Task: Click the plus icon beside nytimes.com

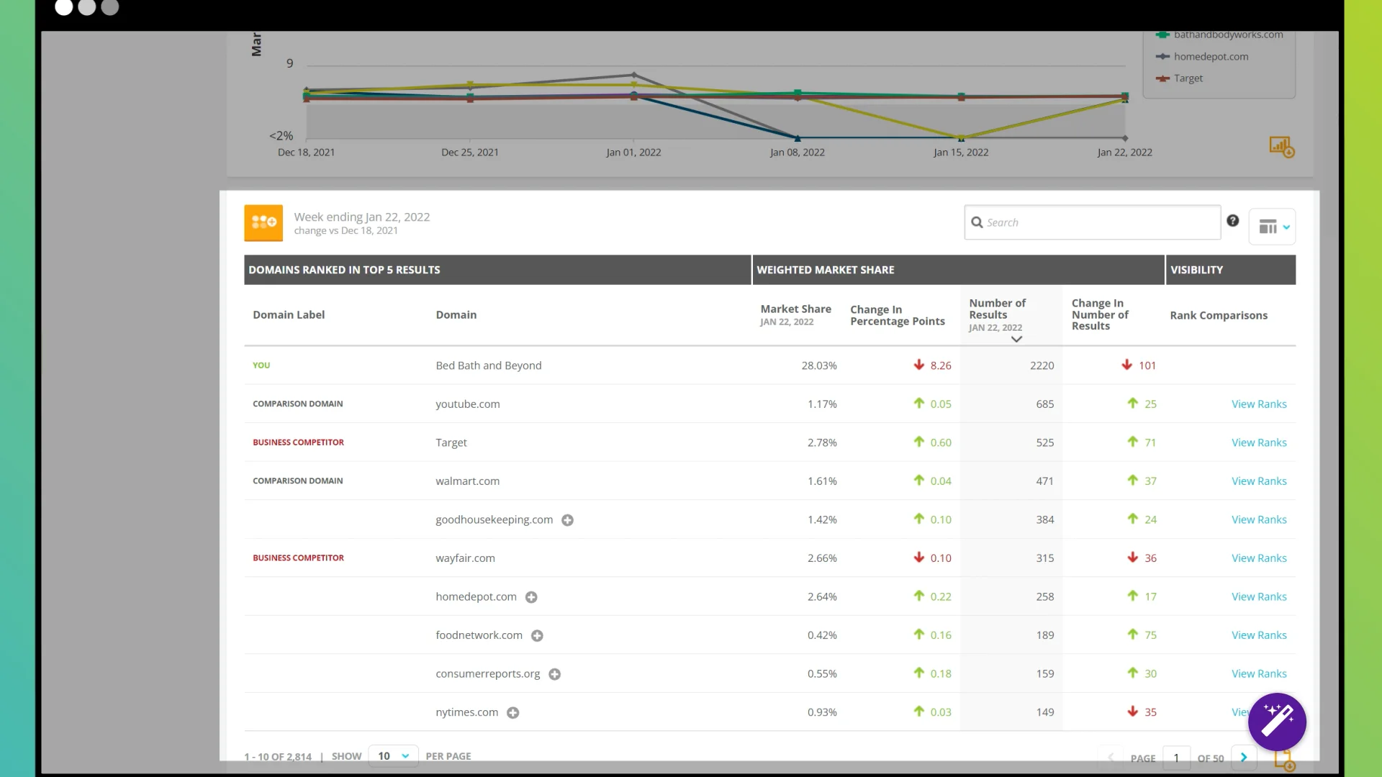Action: 513,713
